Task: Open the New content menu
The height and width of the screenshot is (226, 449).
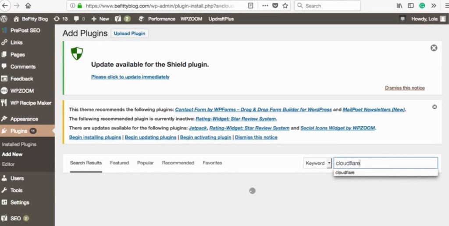Action: tap(100, 19)
